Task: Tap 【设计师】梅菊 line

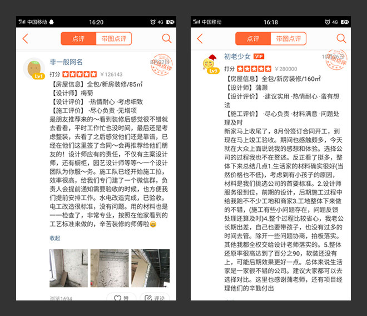Action: (x=72, y=93)
